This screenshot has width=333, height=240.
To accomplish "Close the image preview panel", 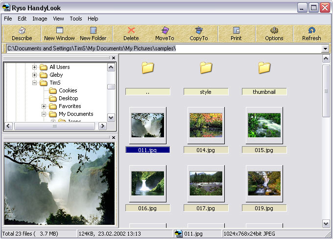I will [x=114, y=137].
